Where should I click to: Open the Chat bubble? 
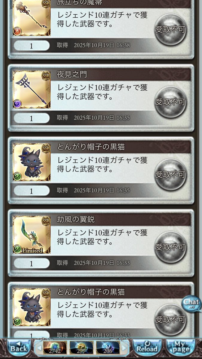(x=192, y=303)
